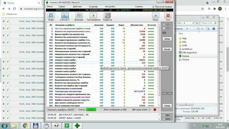Open the floppy disk app on taskbar
The image size is (229, 129).
click(35, 126)
